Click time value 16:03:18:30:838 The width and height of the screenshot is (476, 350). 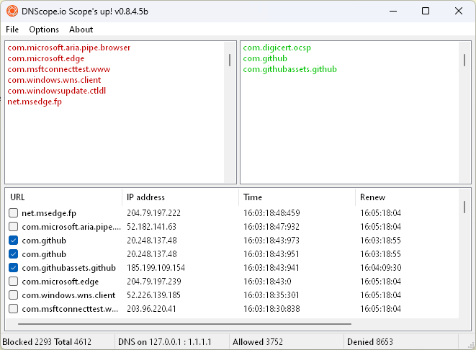click(271, 308)
